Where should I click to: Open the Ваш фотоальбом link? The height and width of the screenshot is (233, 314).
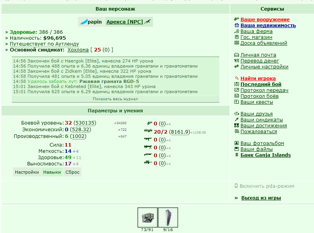pyautogui.click(x=262, y=143)
